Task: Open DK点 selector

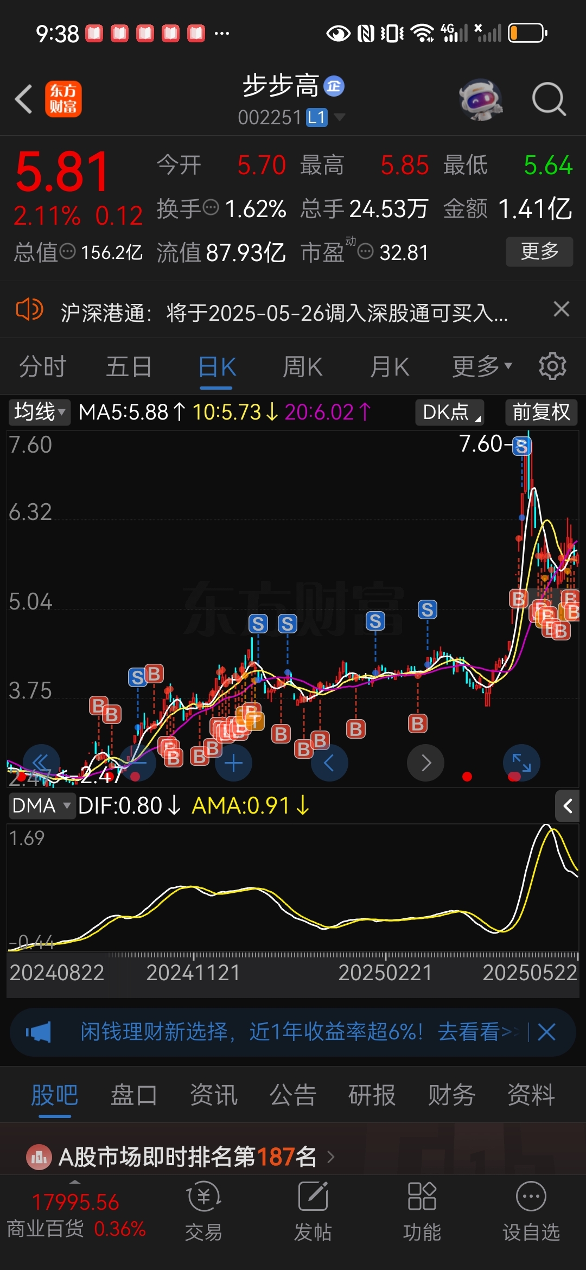Action: 450,412
